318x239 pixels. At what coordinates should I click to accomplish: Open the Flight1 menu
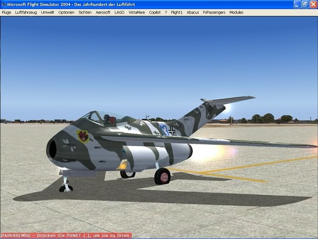pos(177,12)
